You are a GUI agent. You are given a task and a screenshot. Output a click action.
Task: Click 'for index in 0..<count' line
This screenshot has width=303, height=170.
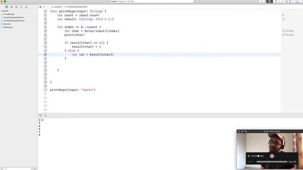tap(79, 27)
